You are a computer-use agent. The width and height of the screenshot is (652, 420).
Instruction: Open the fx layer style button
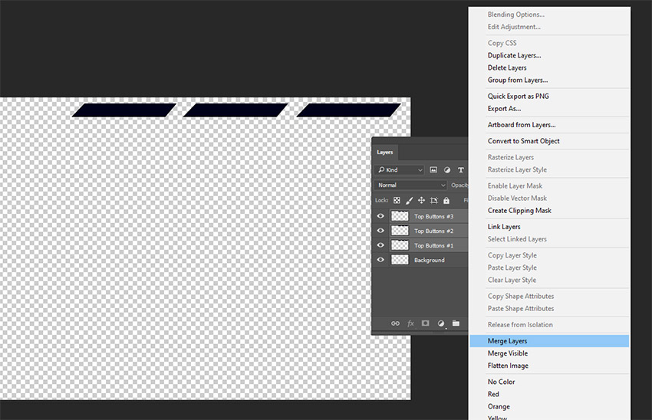click(410, 323)
